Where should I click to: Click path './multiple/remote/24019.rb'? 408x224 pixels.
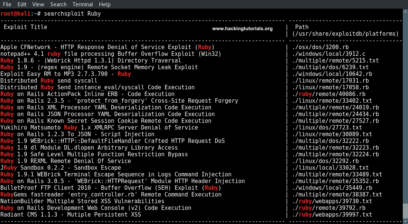click(335, 108)
